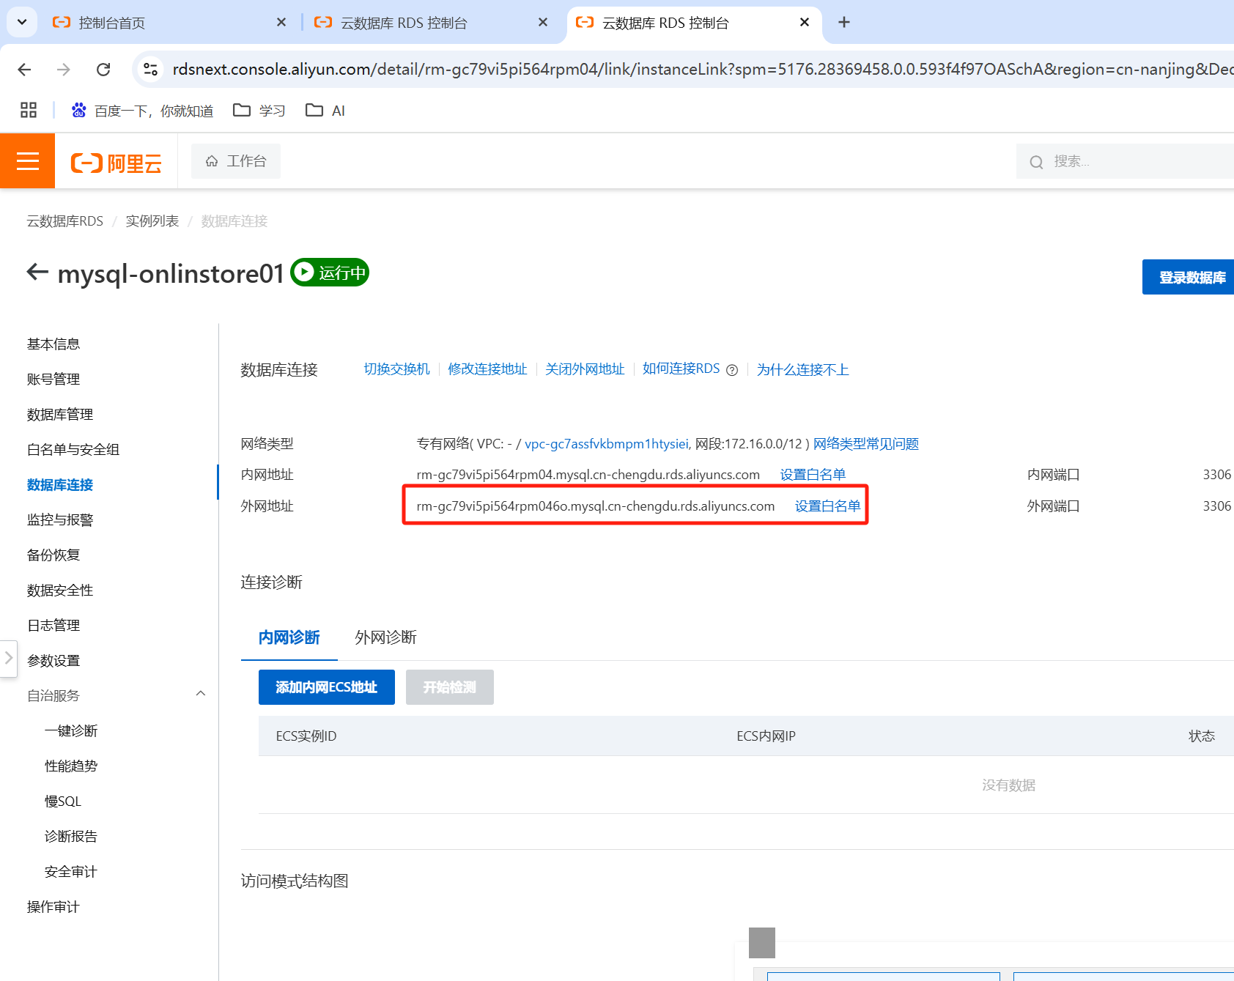Click the 运行中 status badge

coord(330,273)
